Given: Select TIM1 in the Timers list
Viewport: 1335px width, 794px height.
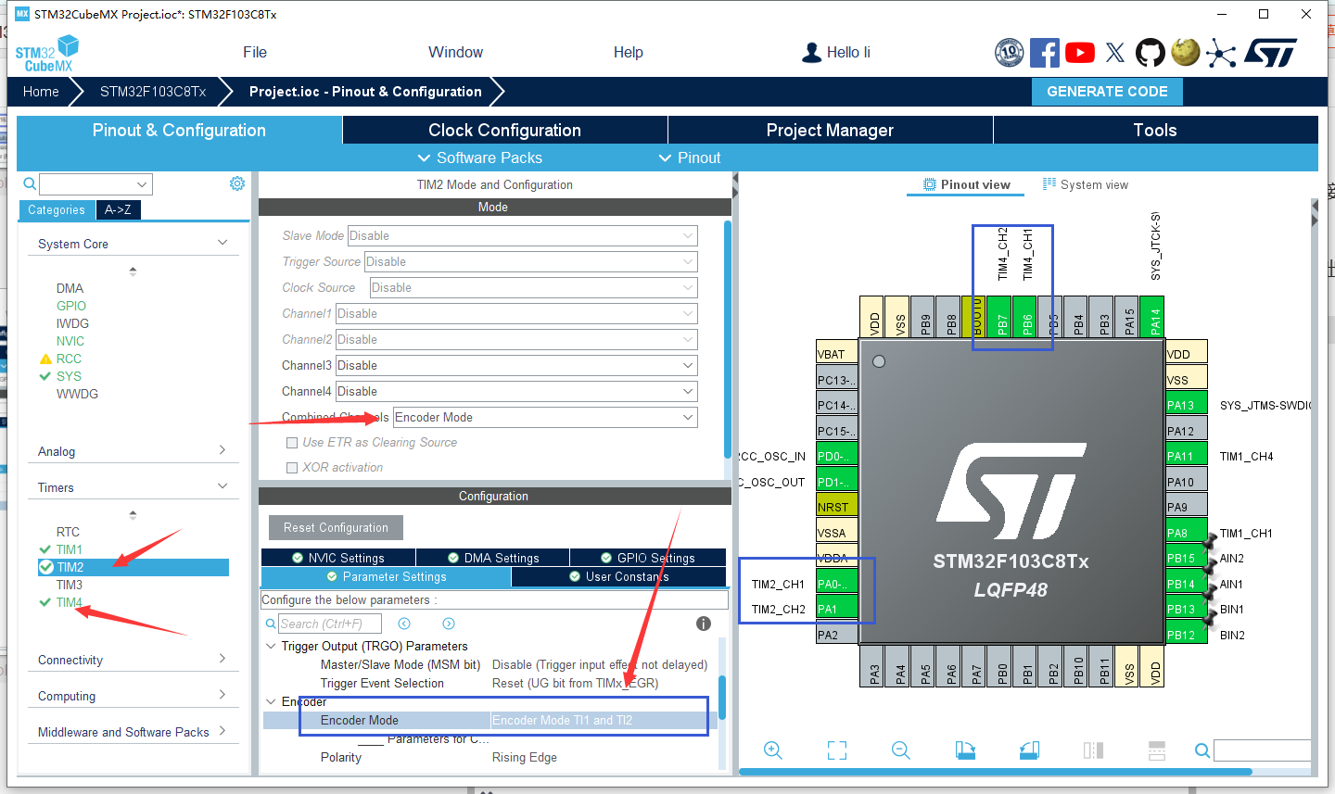Looking at the screenshot, I should pyautogui.click(x=69, y=549).
